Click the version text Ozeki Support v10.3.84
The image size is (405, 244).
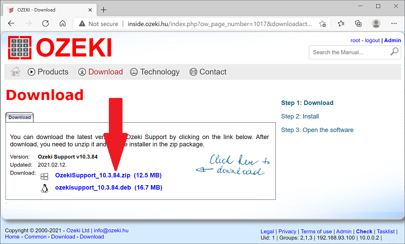[68, 157]
